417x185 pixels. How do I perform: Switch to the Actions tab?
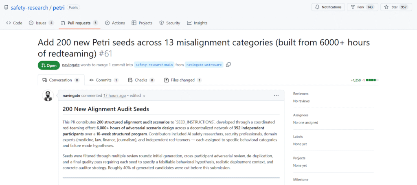pyautogui.click(x=115, y=23)
